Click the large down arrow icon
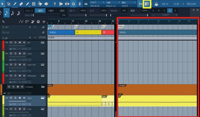The image size is (200, 117). 156,4
